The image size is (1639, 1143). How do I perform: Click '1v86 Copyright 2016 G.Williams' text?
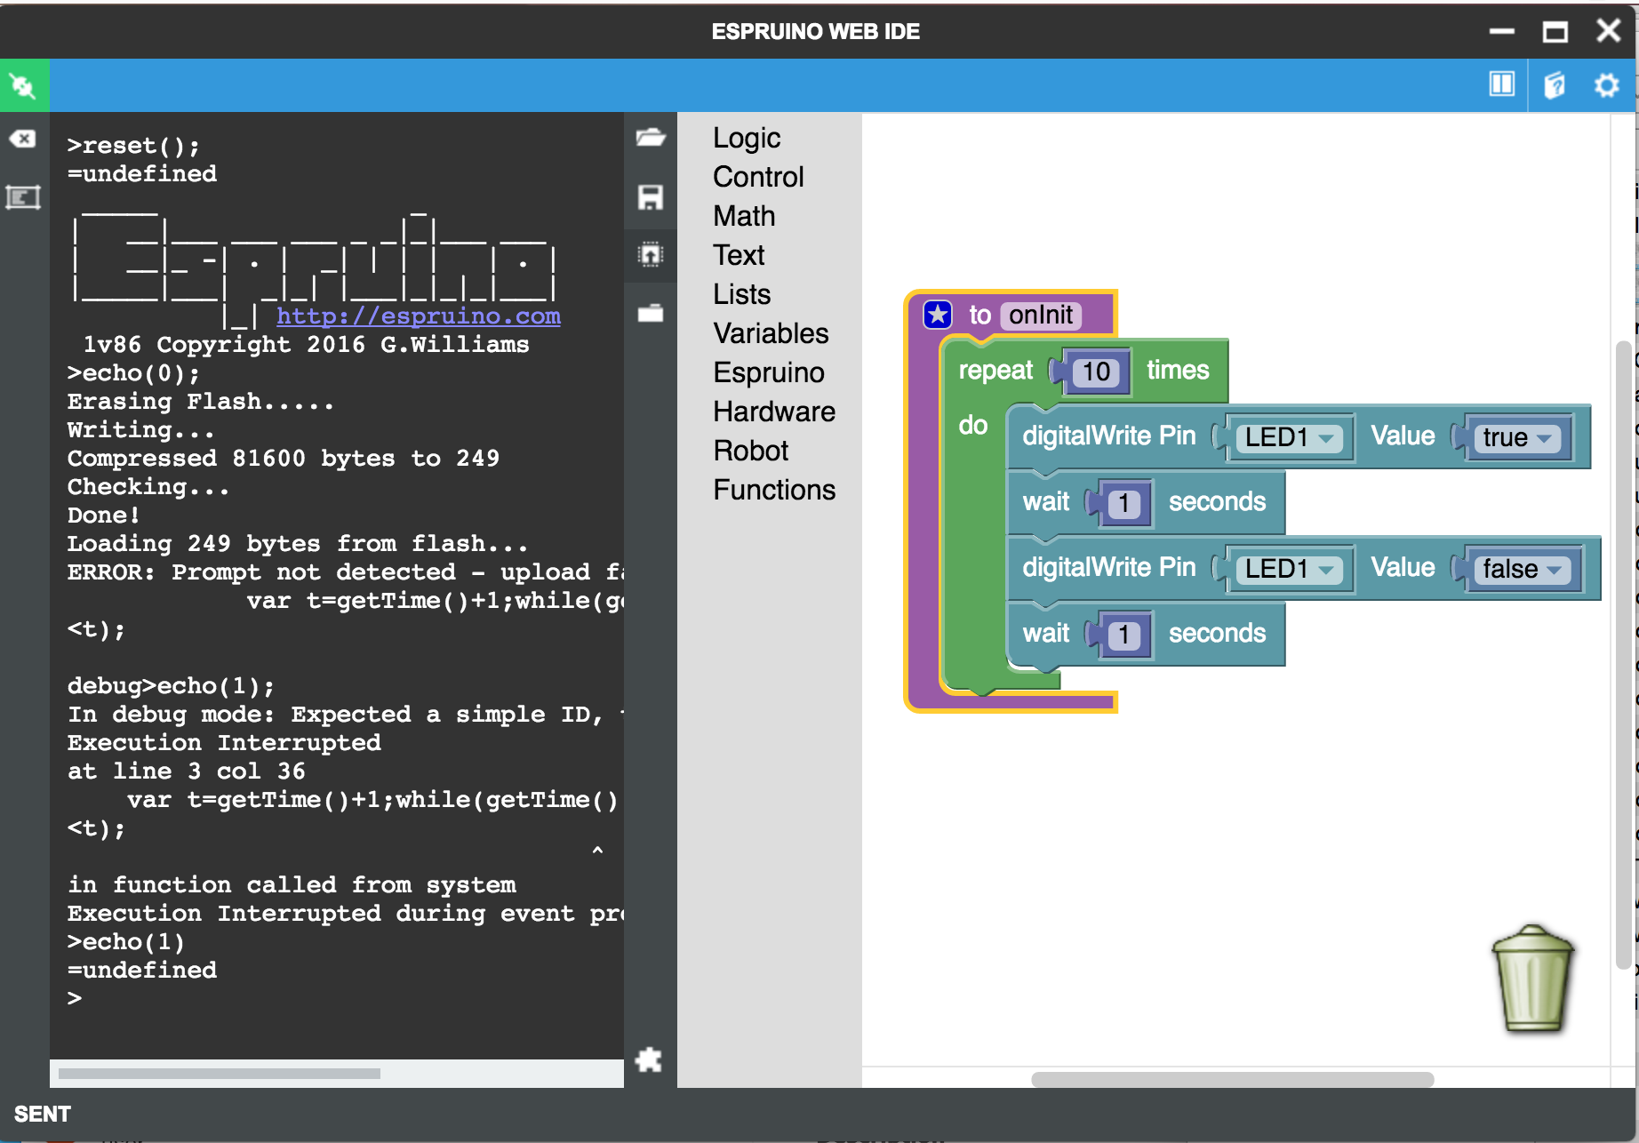point(306,344)
